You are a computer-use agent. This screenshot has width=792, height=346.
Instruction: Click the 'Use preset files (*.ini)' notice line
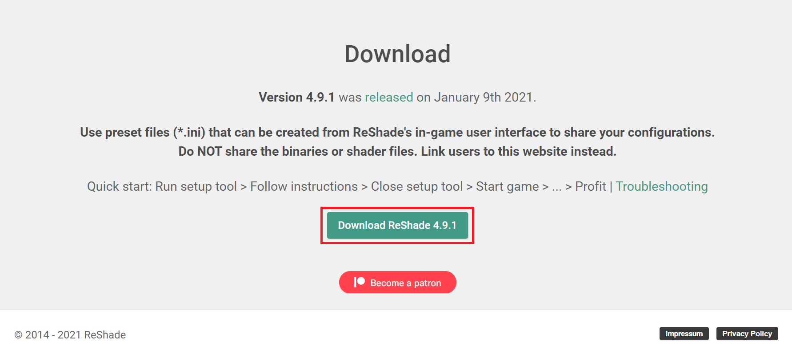pos(397,132)
